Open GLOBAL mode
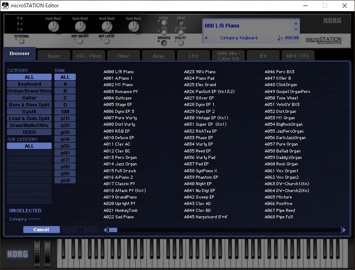The image size is (355, 270). (x=181, y=33)
